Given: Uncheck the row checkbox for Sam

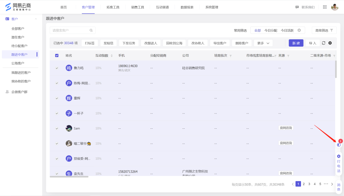Looking at the screenshot, I should click(x=57, y=128).
